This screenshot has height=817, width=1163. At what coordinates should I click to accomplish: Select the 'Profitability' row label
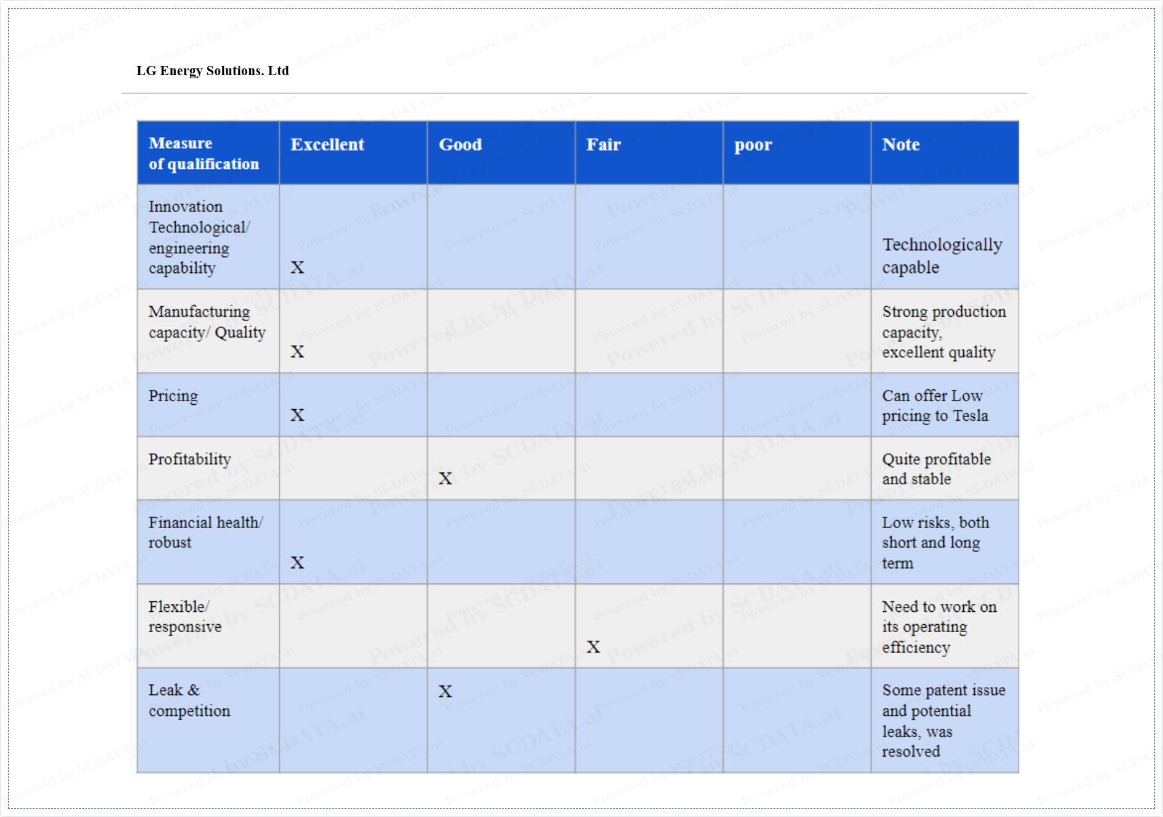[190, 459]
